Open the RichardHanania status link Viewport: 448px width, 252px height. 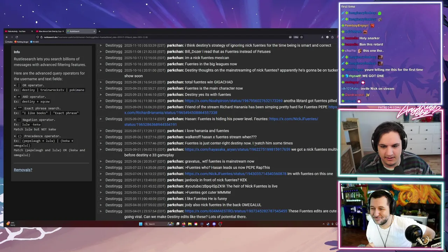[170, 113]
